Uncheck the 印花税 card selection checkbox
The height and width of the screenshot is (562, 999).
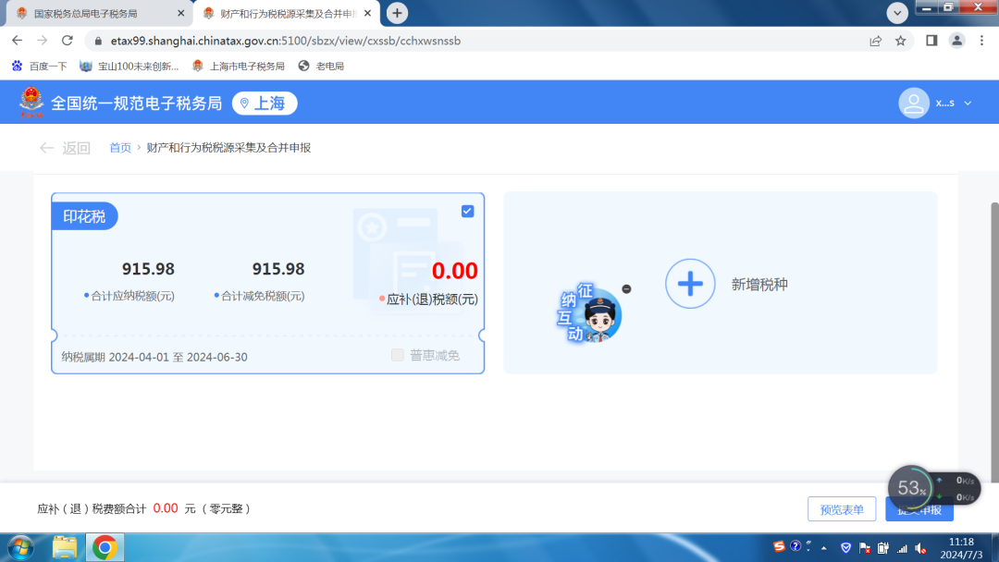pyautogui.click(x=467, y=211)
